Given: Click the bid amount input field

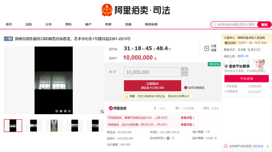Looking at the screenshot, I should pos(152,72).
